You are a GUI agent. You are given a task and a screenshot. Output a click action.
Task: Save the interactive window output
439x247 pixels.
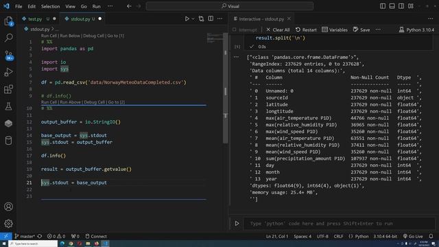coord(361,30)
